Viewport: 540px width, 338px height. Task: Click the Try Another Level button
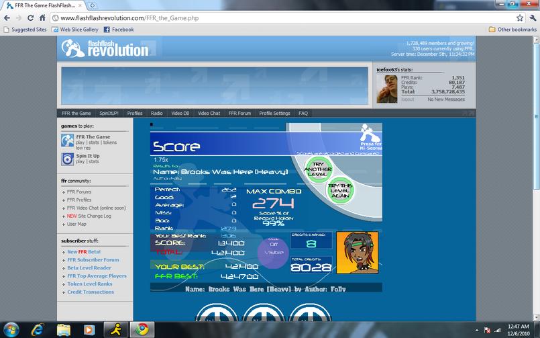(318, 169)
